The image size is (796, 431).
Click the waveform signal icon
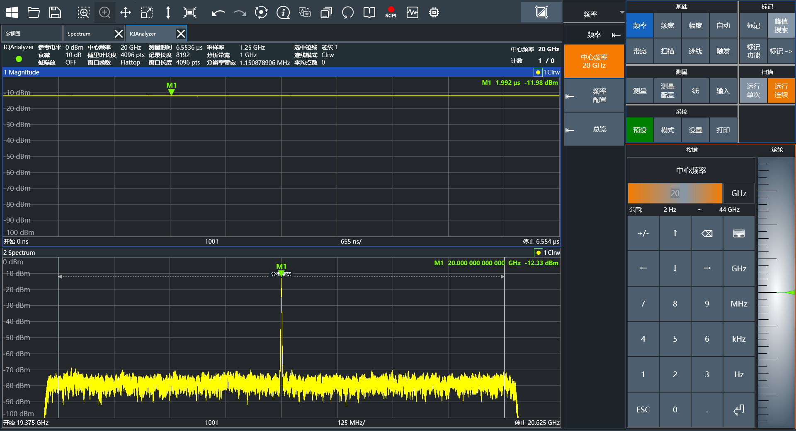[x=413, y=12]
